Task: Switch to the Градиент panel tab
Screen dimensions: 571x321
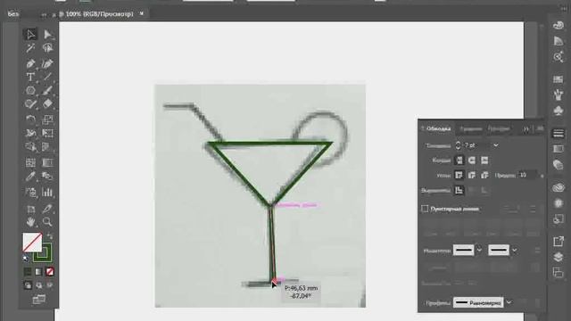Action: point(470,128)
